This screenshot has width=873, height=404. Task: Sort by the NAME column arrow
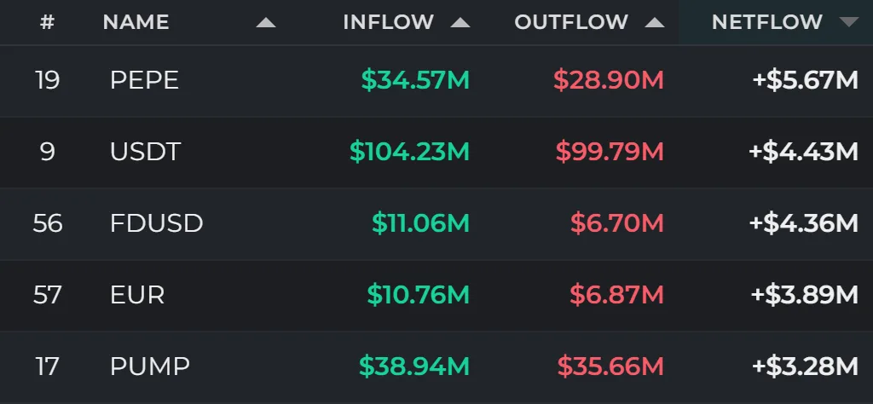click(266, 22)
